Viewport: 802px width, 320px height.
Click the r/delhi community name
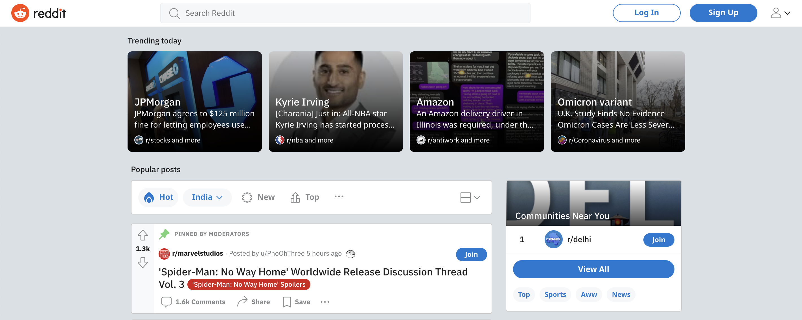[x=579, y=239]
